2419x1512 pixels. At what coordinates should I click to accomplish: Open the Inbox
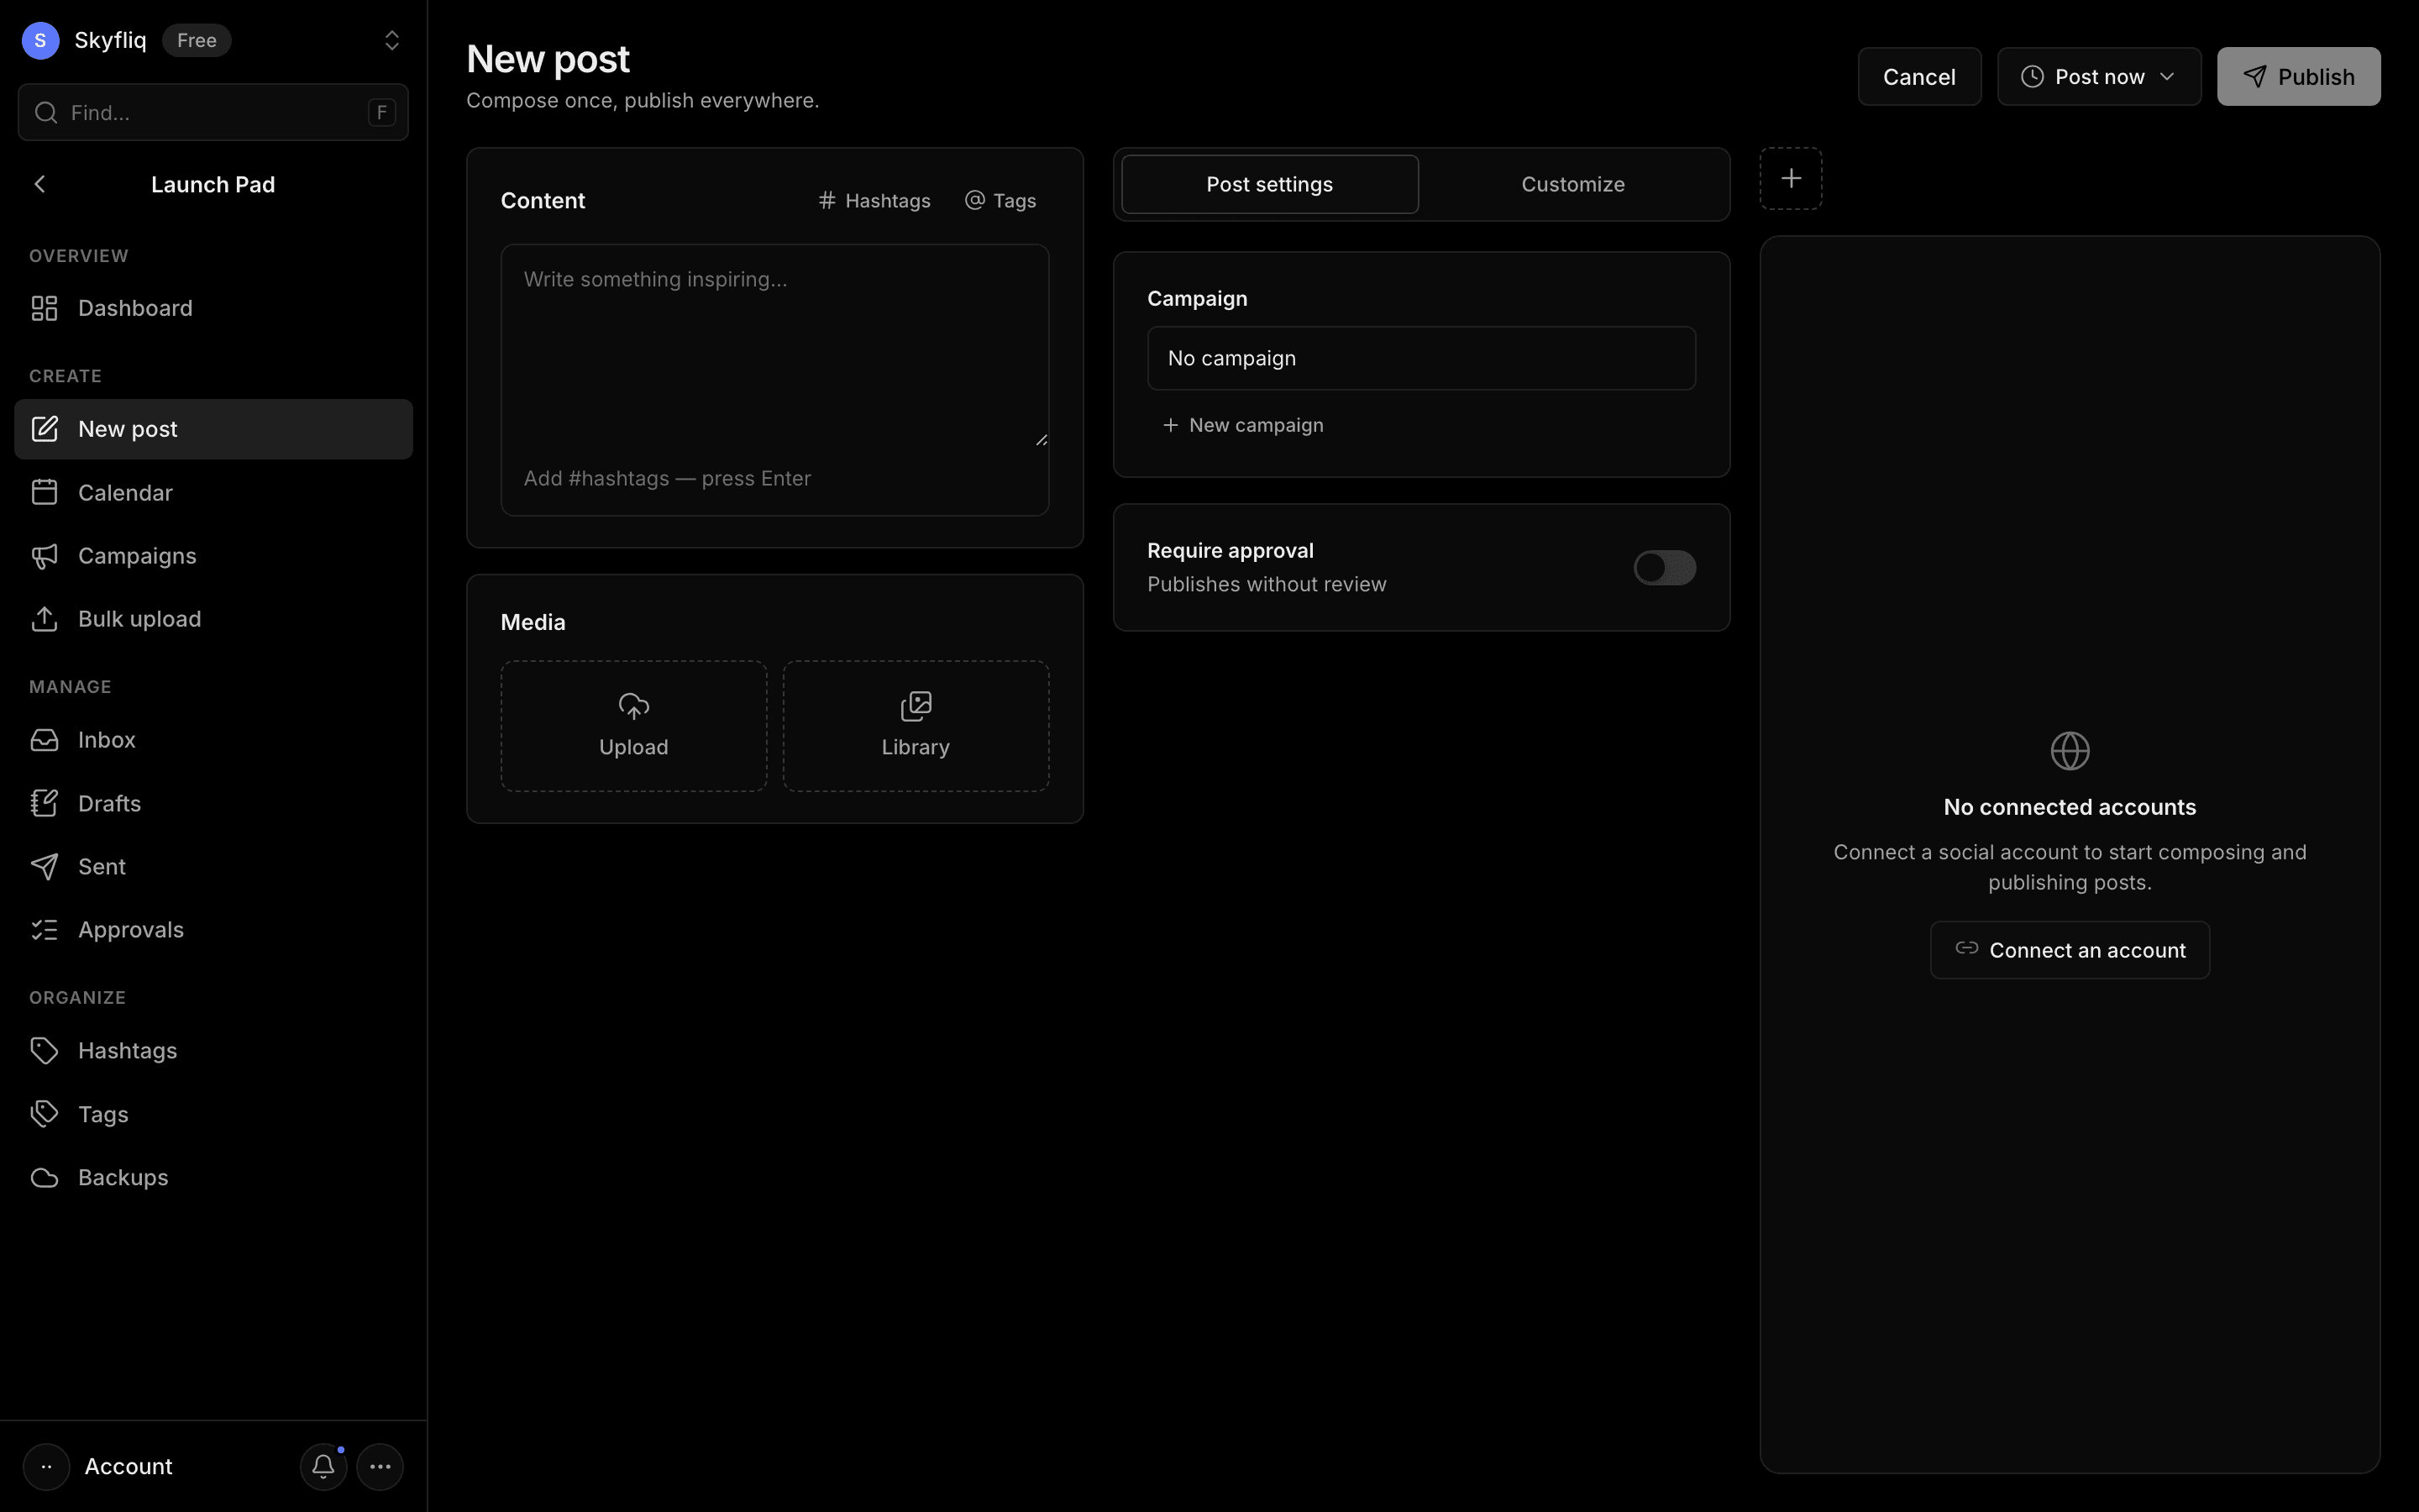pos(213,740)
